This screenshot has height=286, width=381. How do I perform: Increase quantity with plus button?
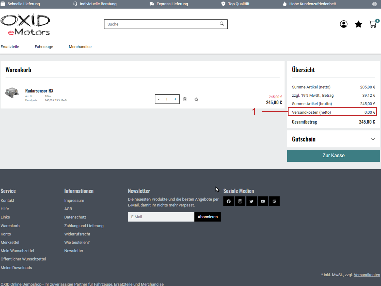[175, 99]
